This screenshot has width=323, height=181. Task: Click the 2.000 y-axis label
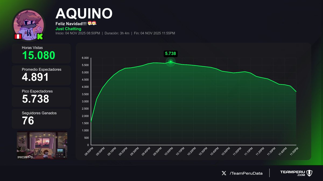(85, 116)
